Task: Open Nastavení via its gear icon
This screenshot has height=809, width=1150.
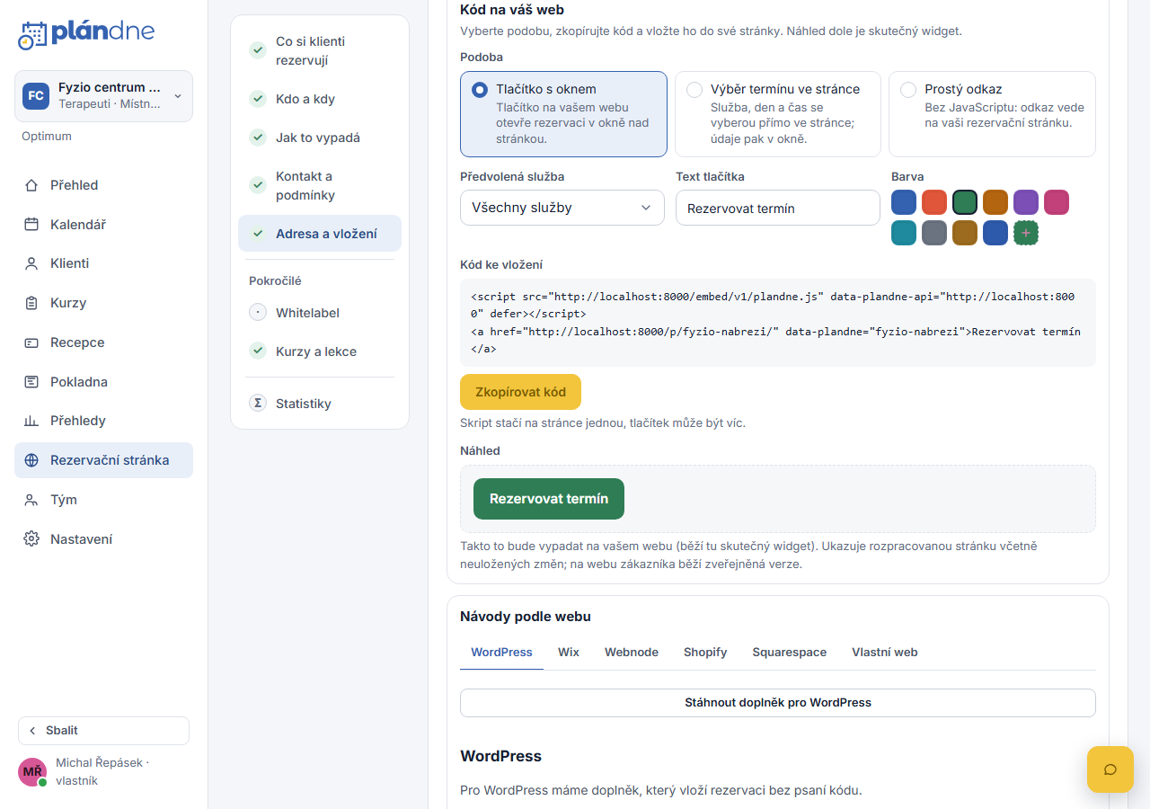Action: (31, 539)
